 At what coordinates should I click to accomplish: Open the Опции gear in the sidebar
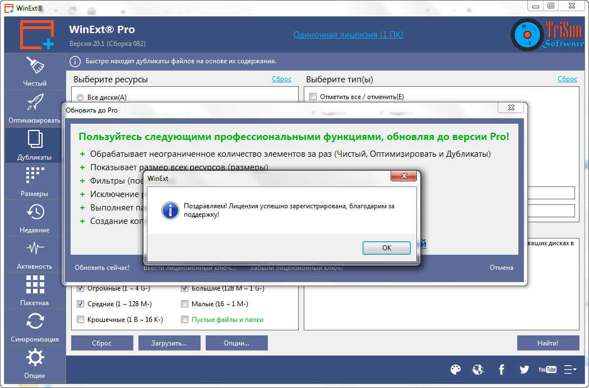click(35, 363)
